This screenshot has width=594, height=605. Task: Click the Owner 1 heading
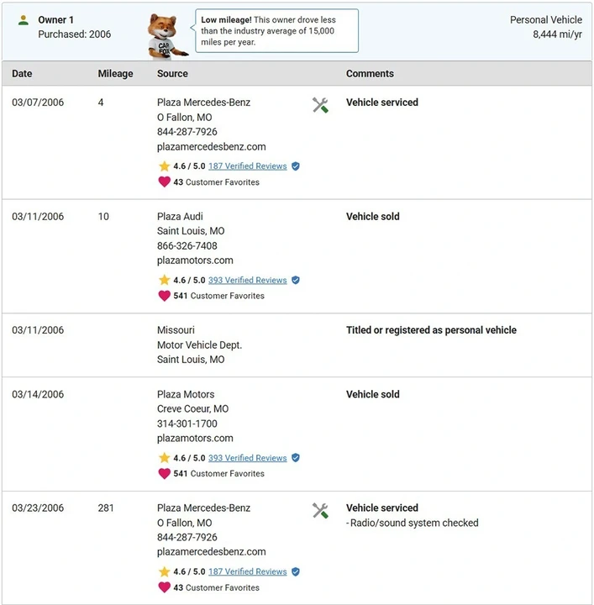(56, 19)
